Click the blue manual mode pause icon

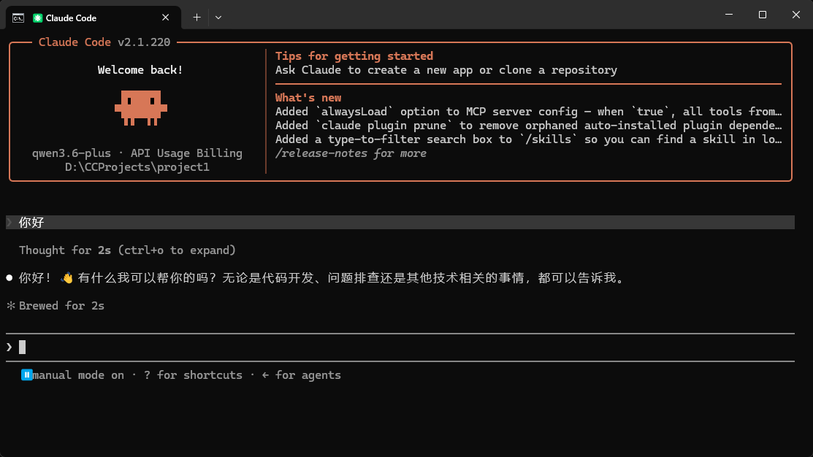coord(26,375)
